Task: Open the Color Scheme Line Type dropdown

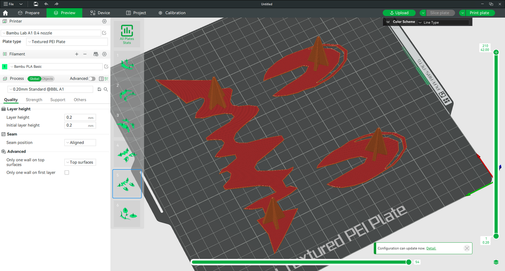Action: click(x=443, y=22)
